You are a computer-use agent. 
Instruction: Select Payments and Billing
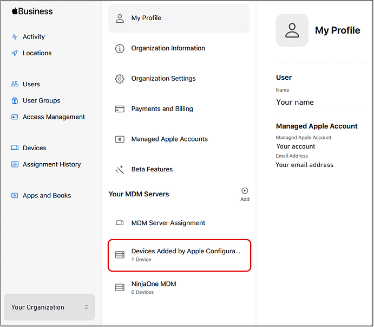[162, 109]
